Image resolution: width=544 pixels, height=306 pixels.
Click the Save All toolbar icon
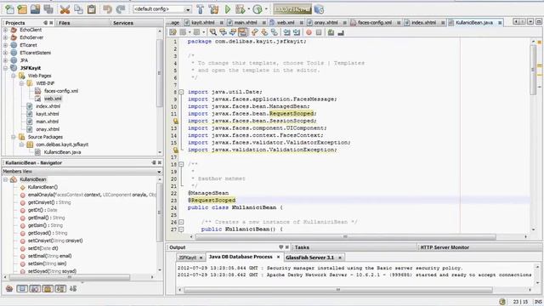(x=48, y=9)
